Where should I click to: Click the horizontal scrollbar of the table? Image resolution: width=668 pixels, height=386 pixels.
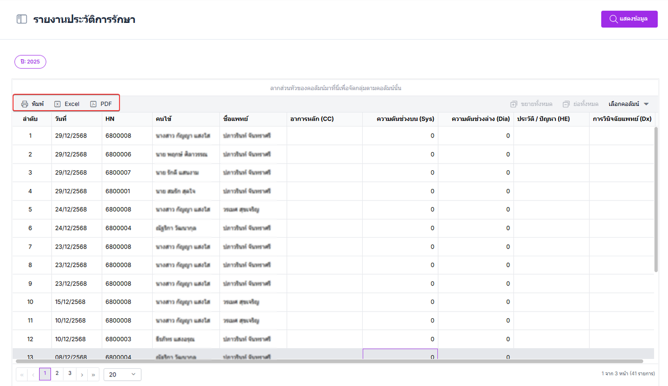pyautogui.click(x=334, y=362)
